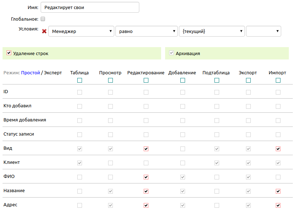Viewport: 295px width, 211px height.
Task: Toggle the Экспорт column header checkbox
Action: (248, 80)
